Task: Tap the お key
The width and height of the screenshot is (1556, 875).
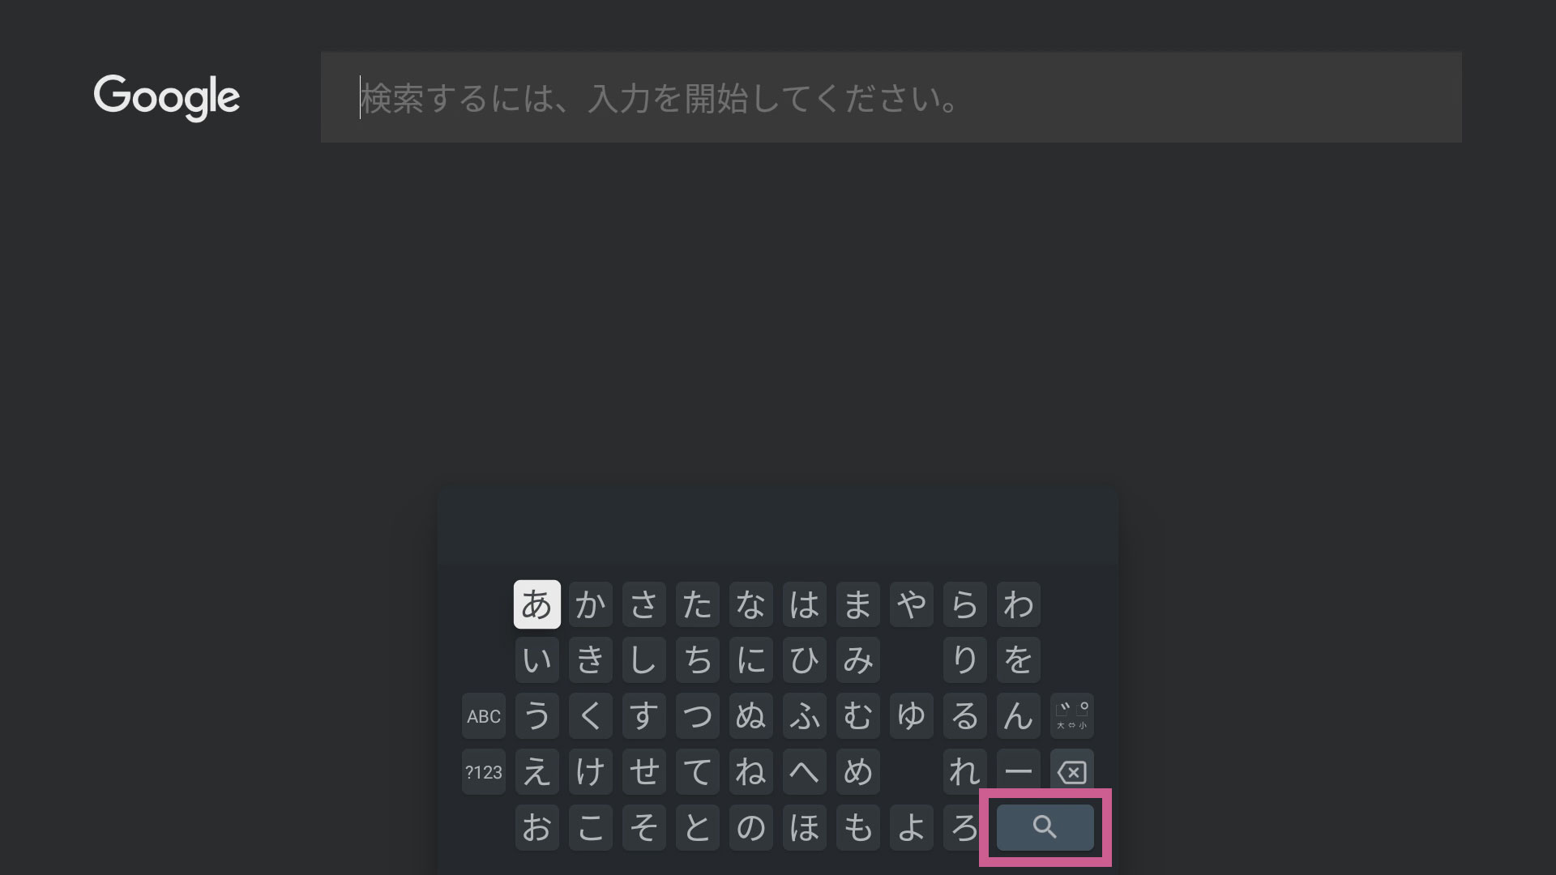Action: tap(536, 827)
